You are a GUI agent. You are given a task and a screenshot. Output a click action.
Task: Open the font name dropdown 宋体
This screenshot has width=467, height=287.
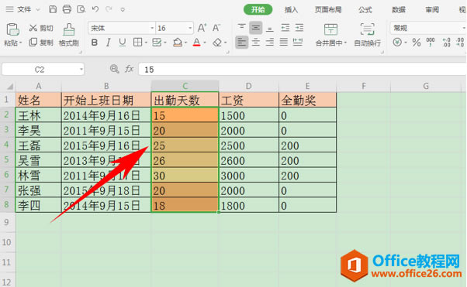click(x=152, y=28)
